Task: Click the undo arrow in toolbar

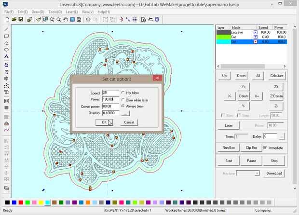Action: pos(88,19)
